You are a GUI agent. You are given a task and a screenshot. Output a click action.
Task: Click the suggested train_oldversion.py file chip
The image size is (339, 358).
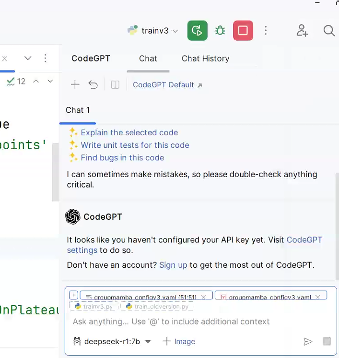click(x=157, y=306)
